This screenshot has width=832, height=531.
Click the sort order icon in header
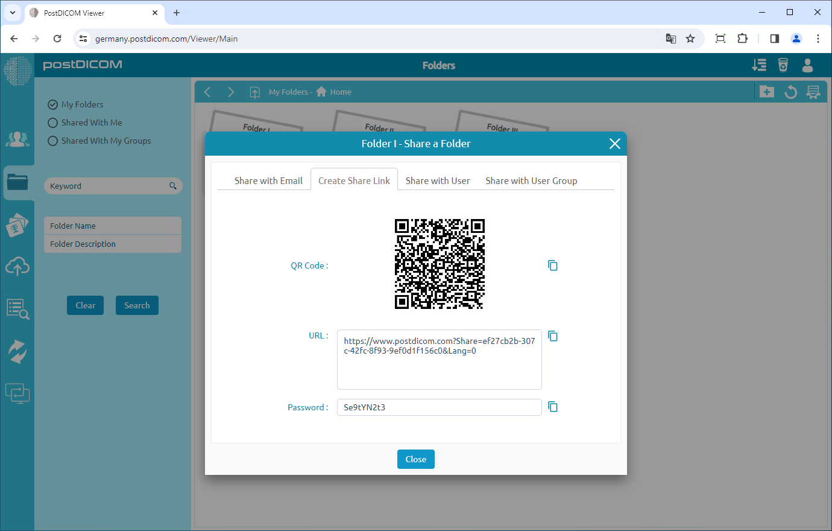[x=759, y=65]
